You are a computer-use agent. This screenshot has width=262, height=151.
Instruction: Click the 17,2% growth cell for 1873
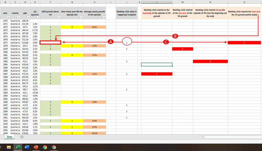tap(35, 30)
